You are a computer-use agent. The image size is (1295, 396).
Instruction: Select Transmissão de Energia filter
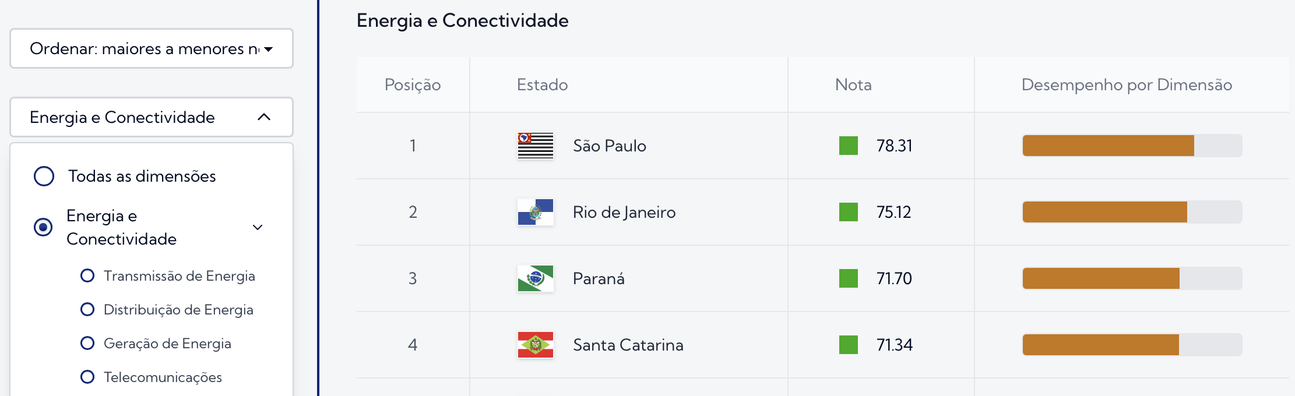(88, 275)
